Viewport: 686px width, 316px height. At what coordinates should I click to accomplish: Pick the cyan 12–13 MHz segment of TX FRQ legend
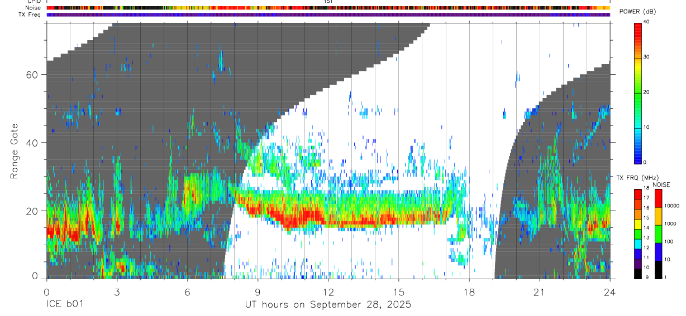coord(638,244)
